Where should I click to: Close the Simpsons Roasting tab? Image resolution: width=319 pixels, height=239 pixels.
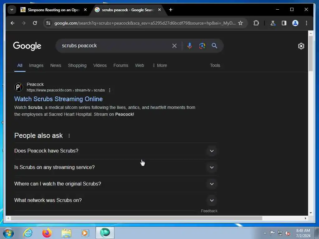tap(85, 10)
